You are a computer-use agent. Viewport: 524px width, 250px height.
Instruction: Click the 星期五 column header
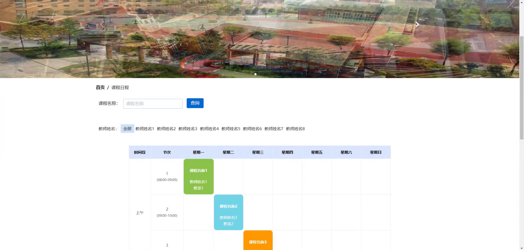317,152
